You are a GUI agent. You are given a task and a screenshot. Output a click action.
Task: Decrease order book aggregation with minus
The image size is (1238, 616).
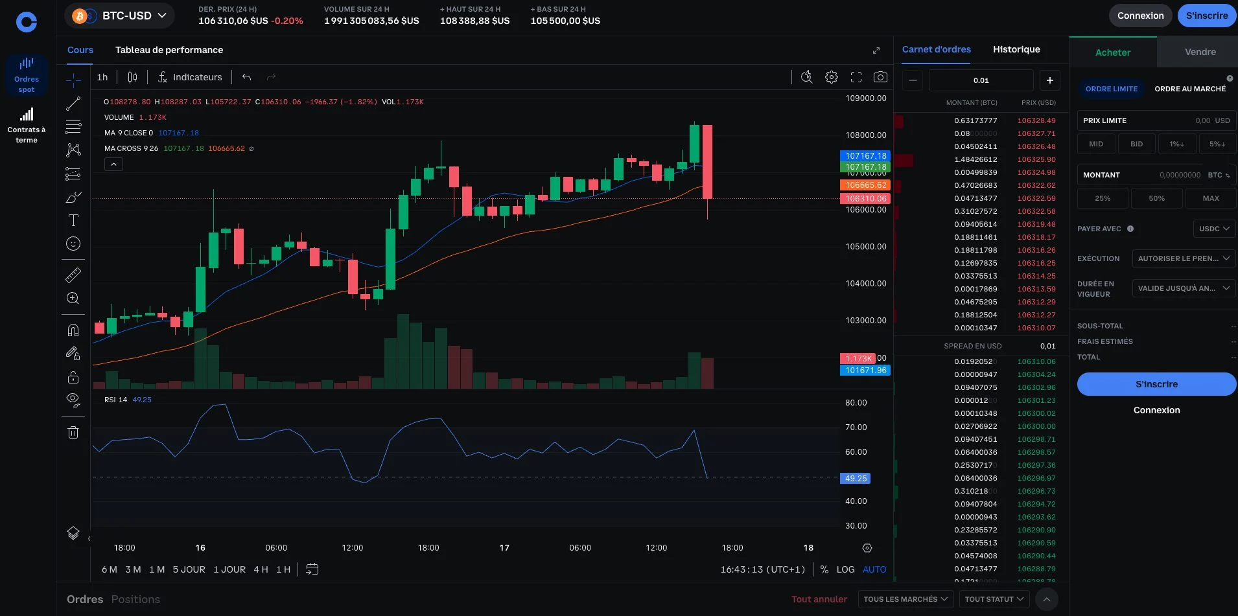click(913, 80)
